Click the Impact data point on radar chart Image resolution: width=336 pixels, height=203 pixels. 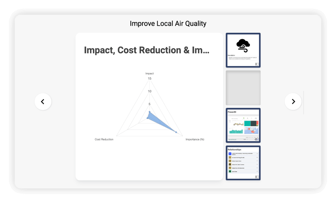coord(150,112)
